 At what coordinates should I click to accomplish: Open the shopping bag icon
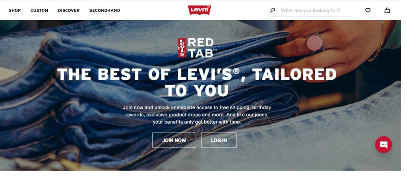point(387,10)
